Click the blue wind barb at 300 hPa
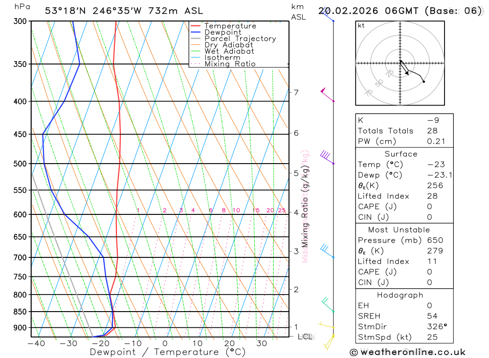Viewport: 489px width, 358px height. [x=328, y=14]
